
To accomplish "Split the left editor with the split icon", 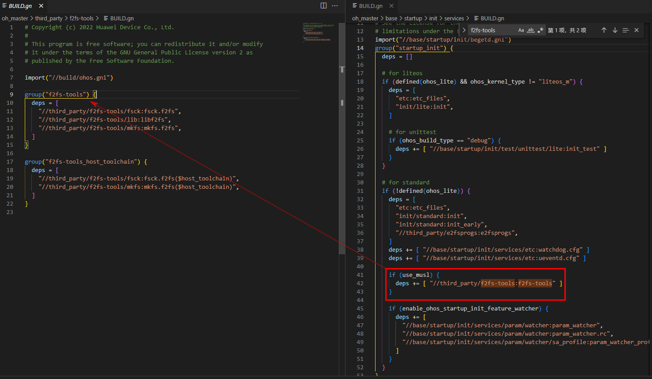I will (x=323, y=6).
